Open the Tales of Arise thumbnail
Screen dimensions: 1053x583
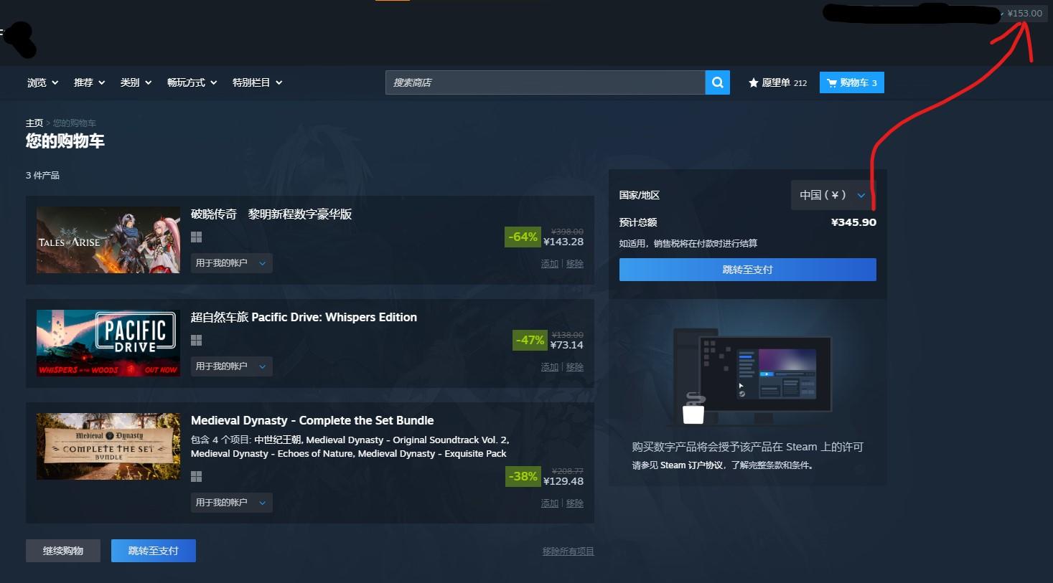(108, 240)
